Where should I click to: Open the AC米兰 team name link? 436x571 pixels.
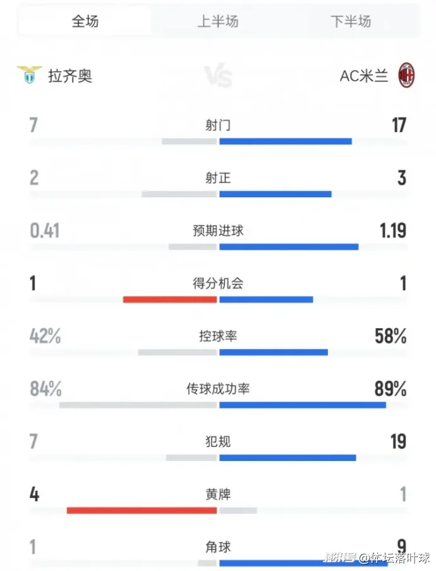(364, 77)
